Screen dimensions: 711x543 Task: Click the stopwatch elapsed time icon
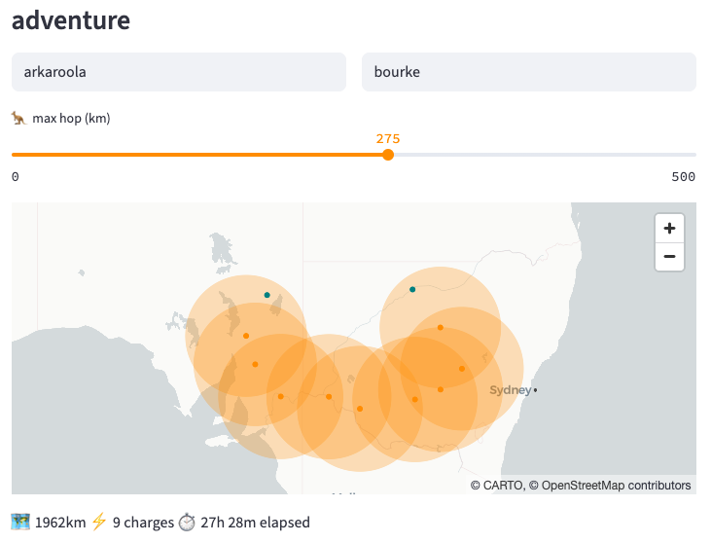[187, 523]
